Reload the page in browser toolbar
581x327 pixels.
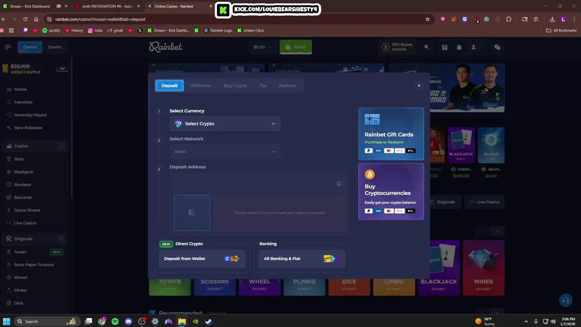[x=25, y=19]
